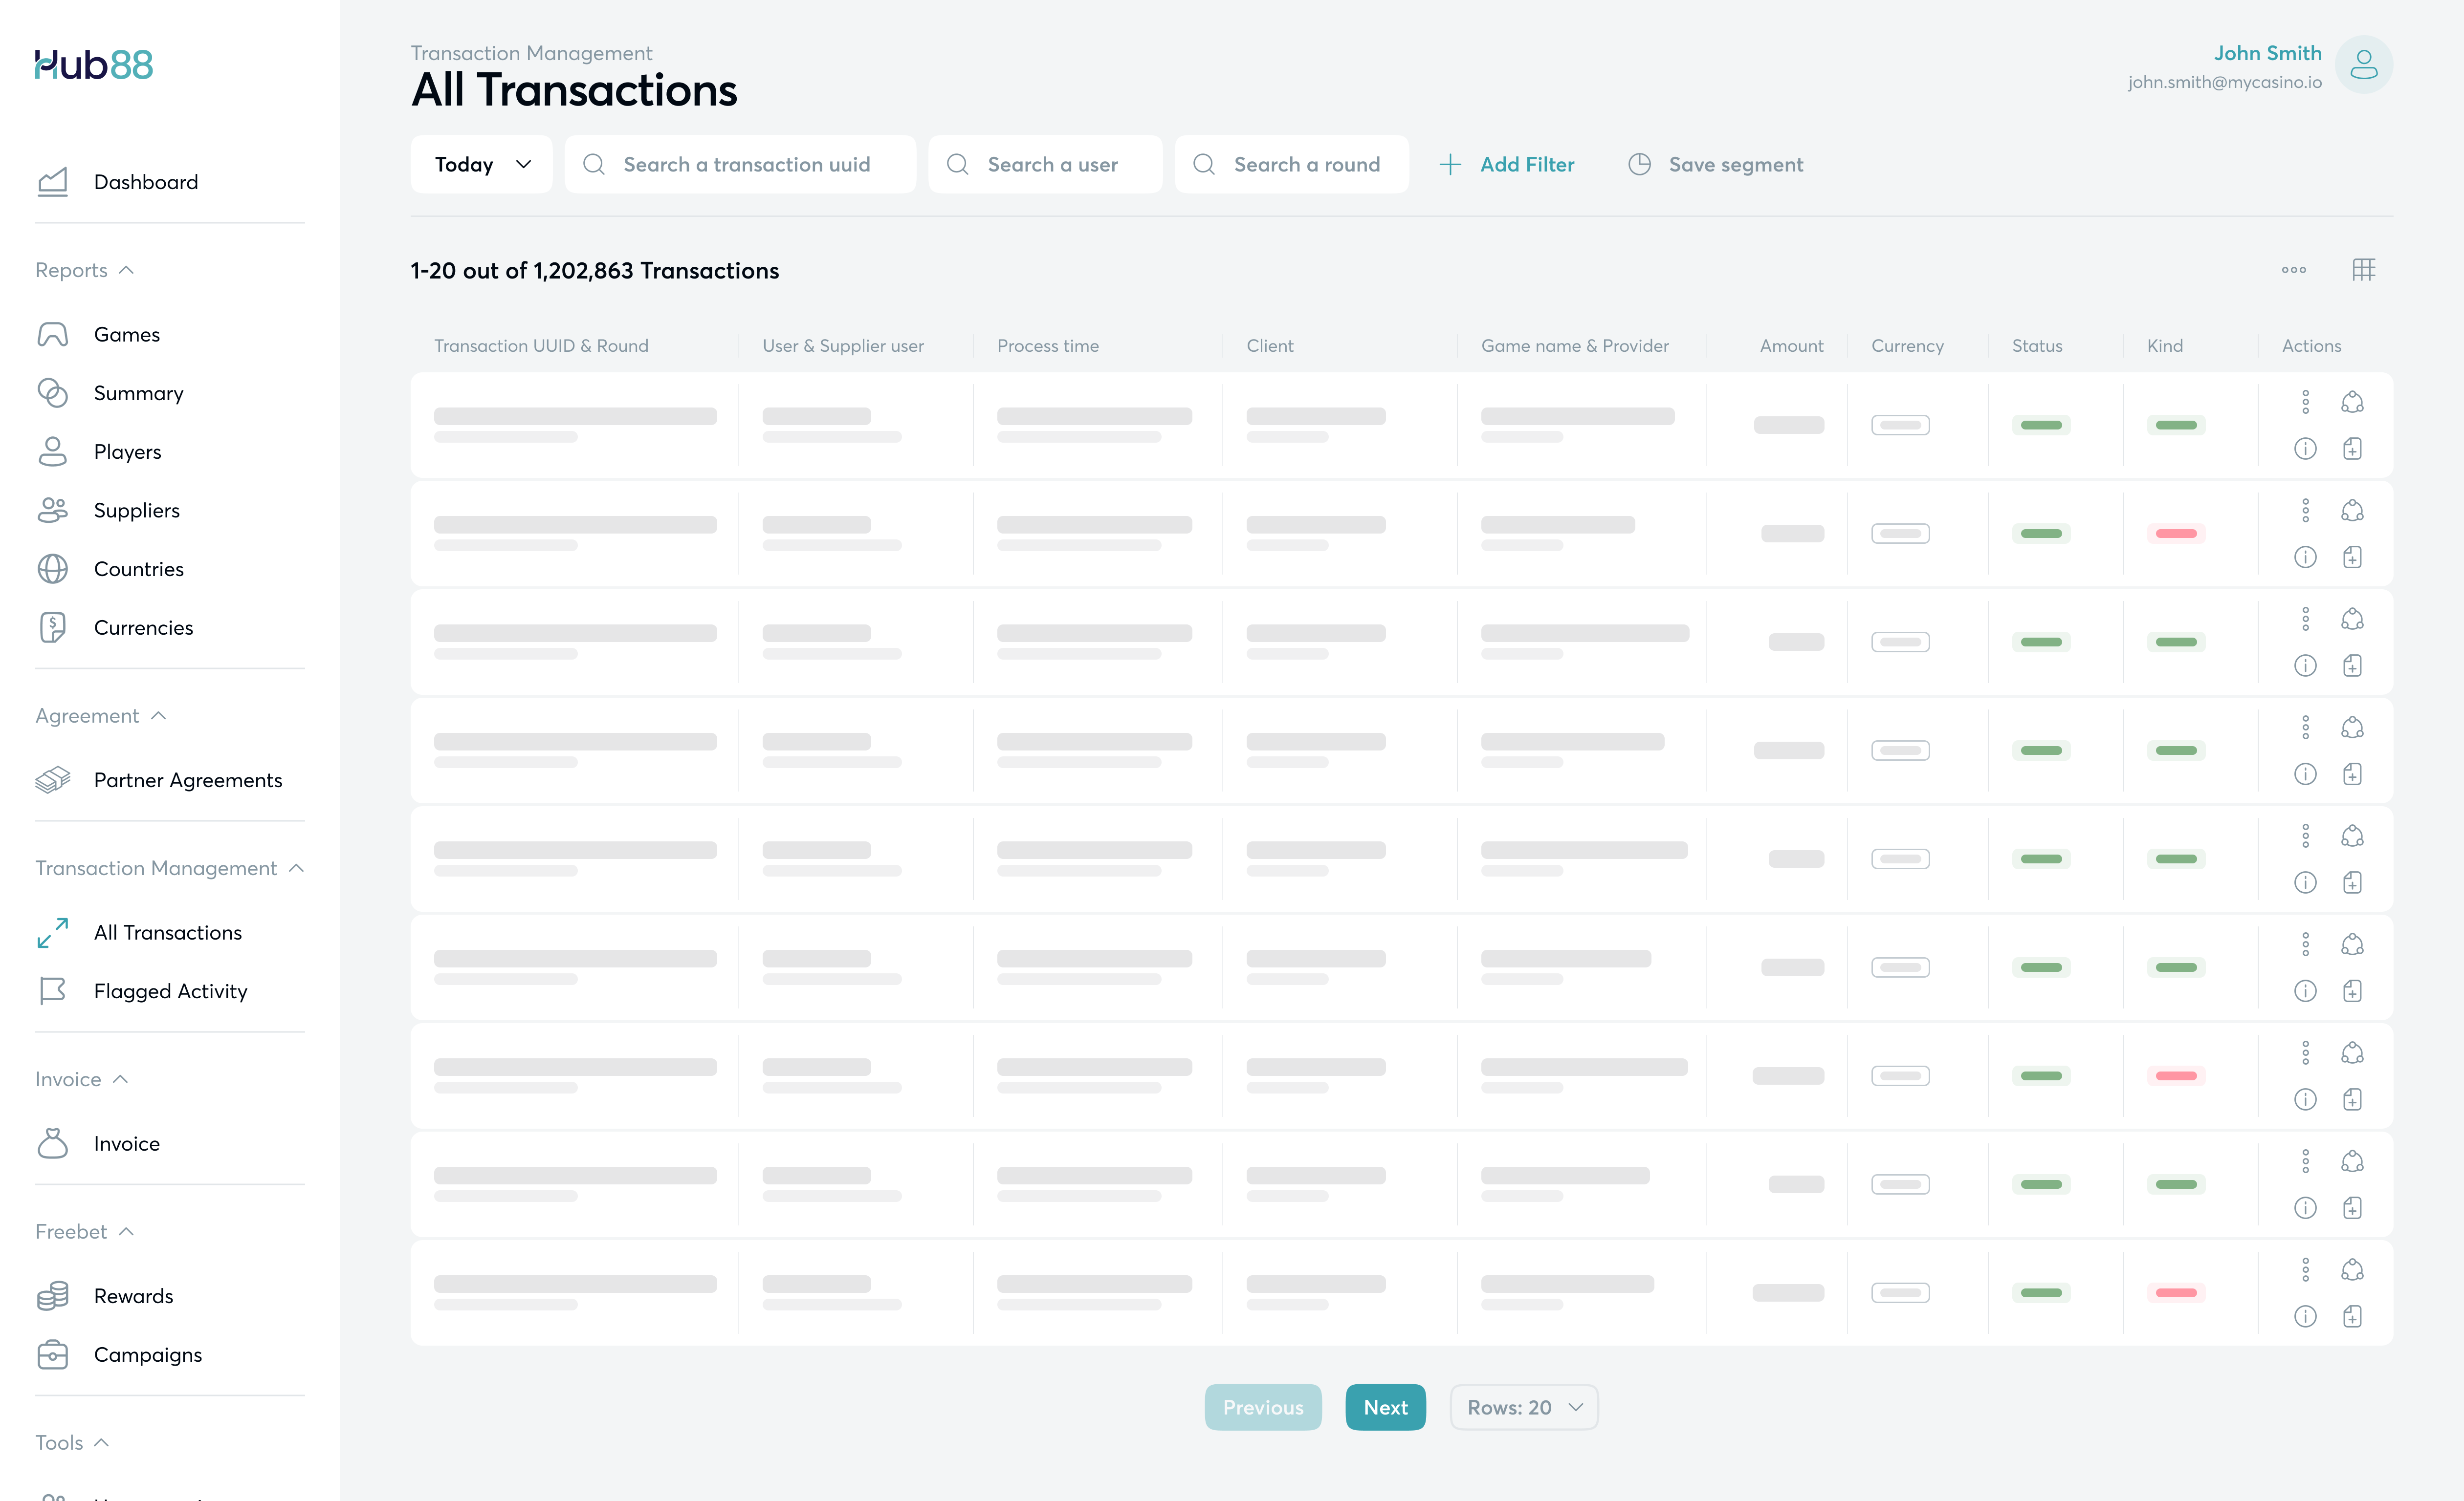This screenshot has height=1501, width=2464.
Task: Go to the Dashboard page
Action: 146,182
